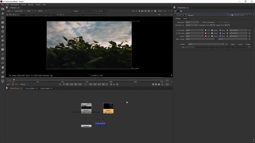
Task: Click the viewer pause icon
Action: [155, 11]
